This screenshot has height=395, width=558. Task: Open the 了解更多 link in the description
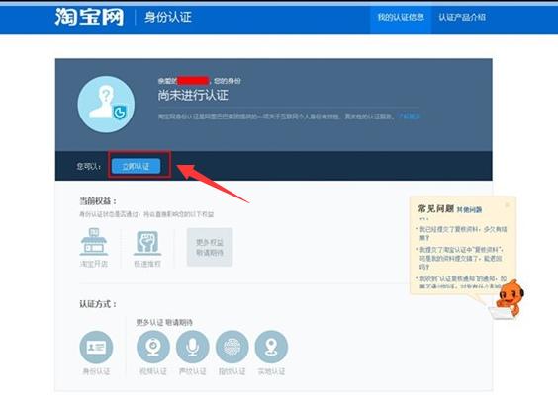tap(409, 117)
